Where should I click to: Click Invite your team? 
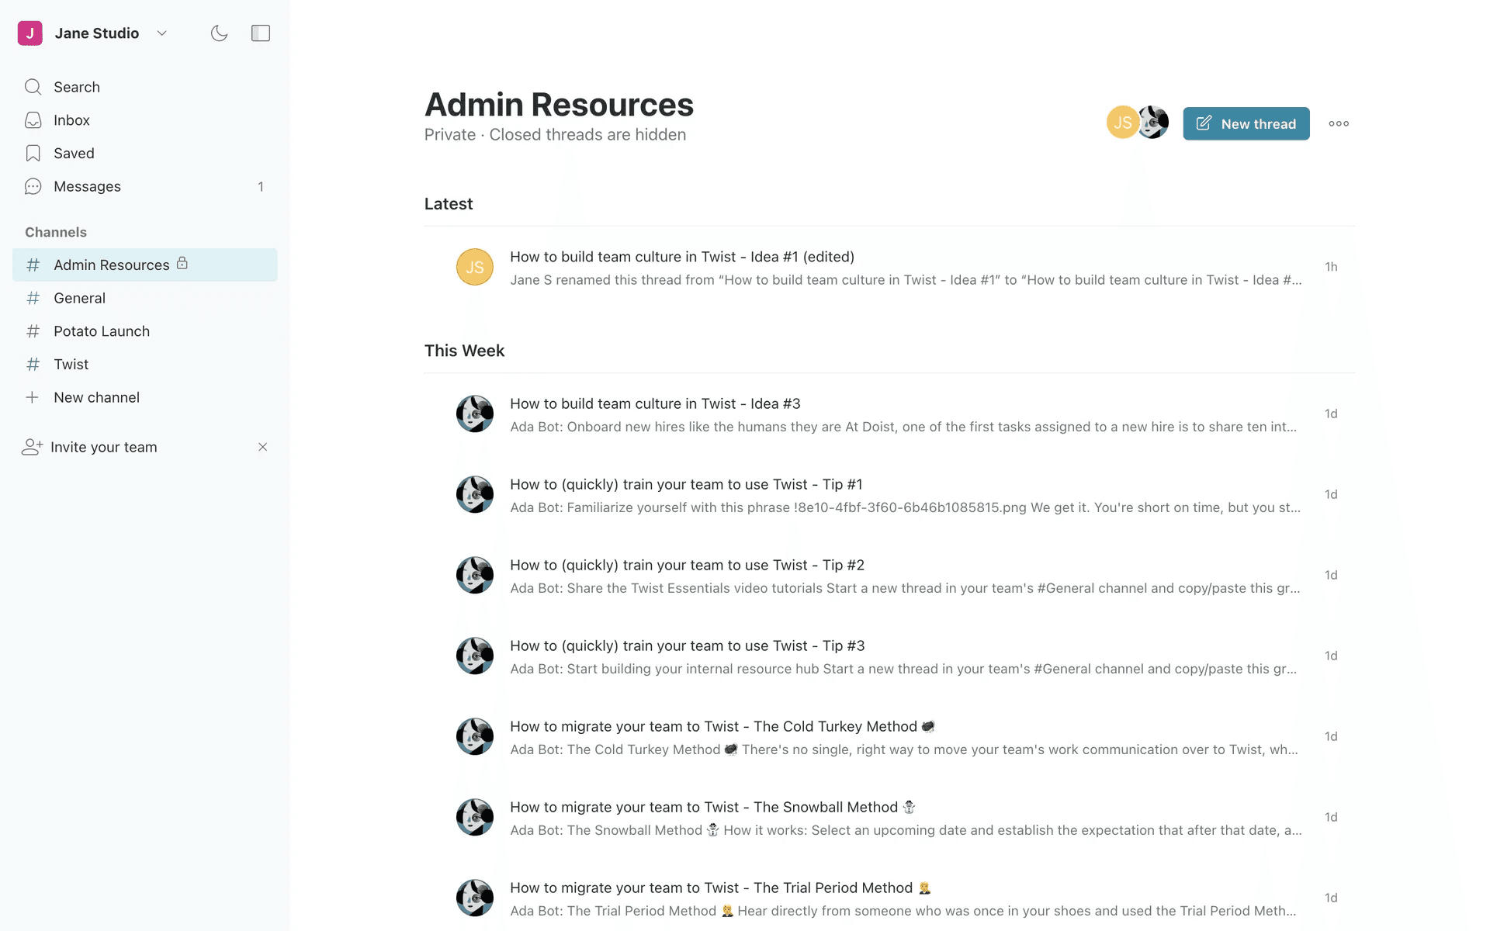(103, 447)
